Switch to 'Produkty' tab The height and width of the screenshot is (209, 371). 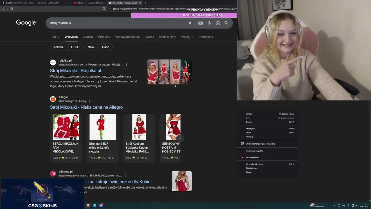[104, 37]
